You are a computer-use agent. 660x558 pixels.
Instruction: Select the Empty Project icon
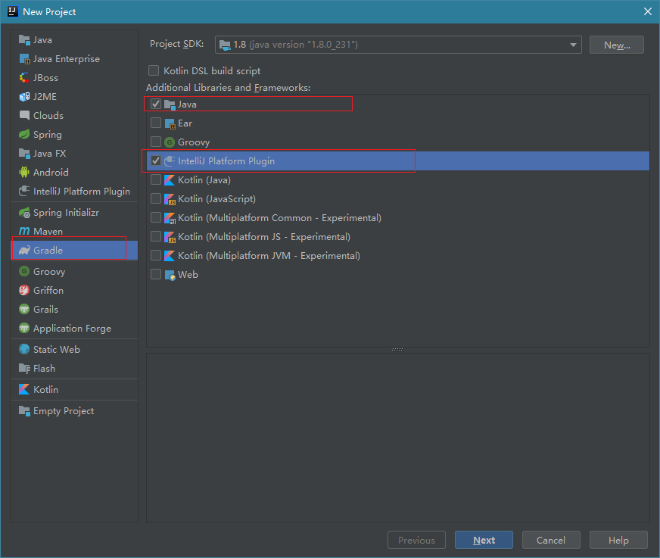24,411
